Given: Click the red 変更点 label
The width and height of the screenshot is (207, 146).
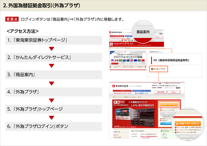Looking at the screenshot, I should click(x=12, y=19).
